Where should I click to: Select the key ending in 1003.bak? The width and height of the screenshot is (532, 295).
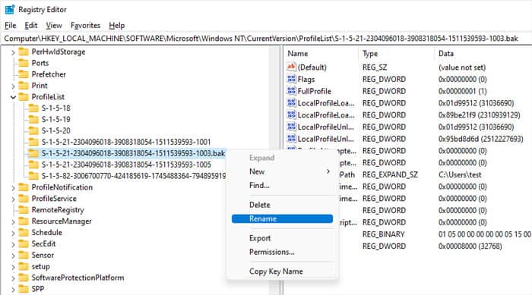point(133,153)
